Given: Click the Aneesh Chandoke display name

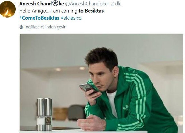Looking at the screenshot, I should pos(42,4).
